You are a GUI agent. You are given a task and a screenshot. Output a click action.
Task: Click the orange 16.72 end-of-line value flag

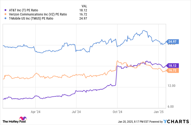tap(172, 70)
